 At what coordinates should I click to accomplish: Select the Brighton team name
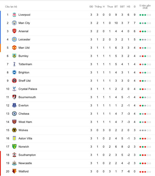click(24, 72)
